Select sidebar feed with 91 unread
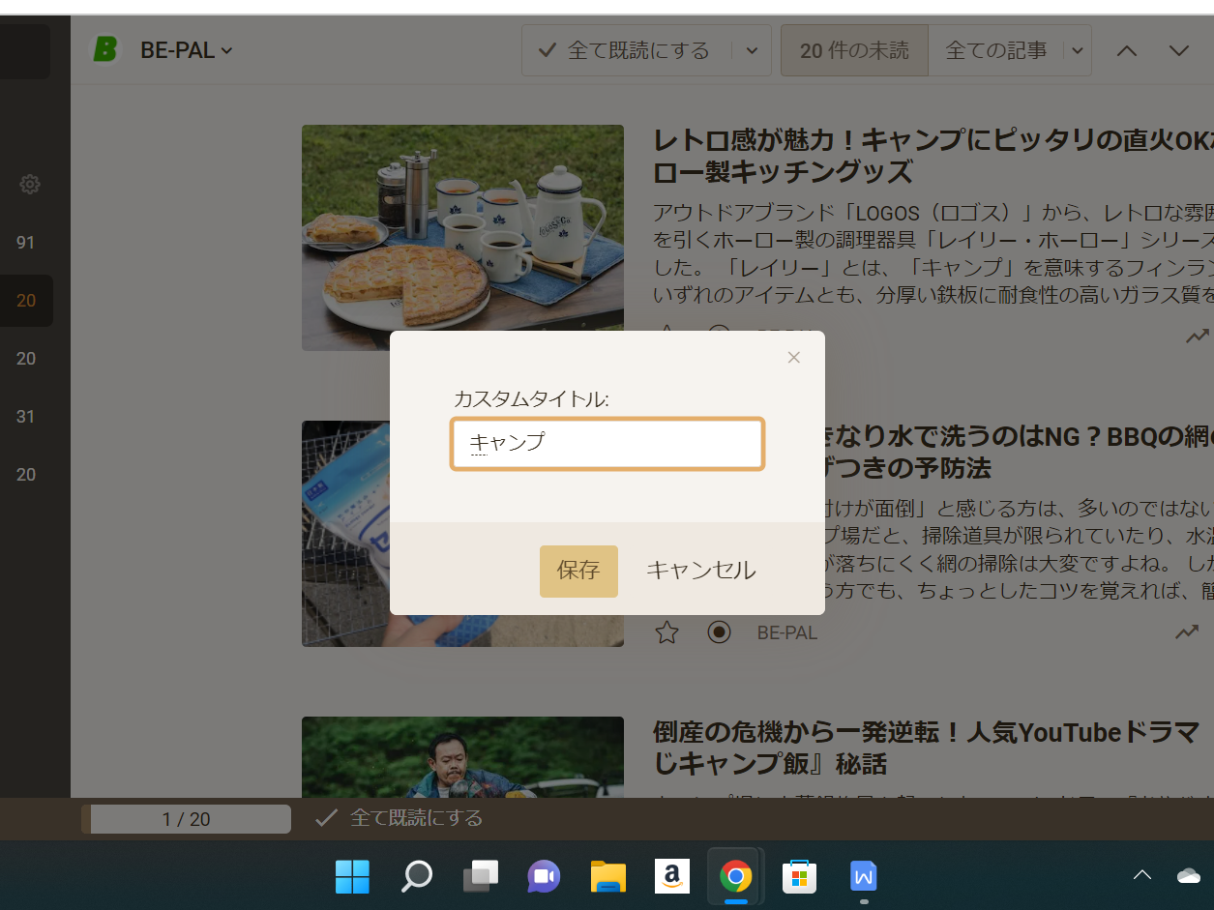The image size is (1214, 910). click(x=26, y=243)
